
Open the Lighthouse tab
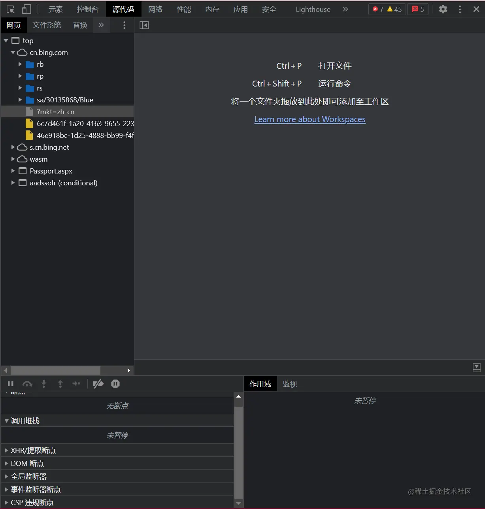313,9
